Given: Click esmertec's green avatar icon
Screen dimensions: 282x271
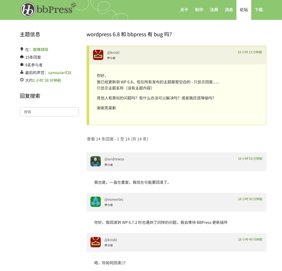Looking at the screenshot, I should (x=96, y=202).
